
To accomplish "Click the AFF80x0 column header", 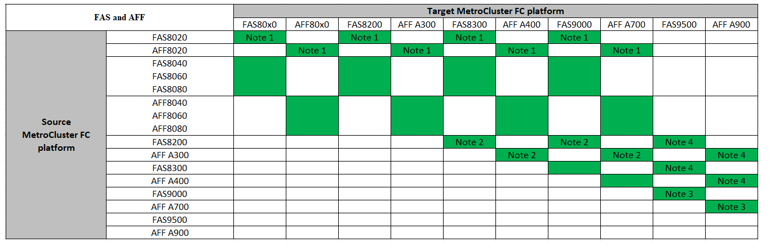I will coord(312,24).
